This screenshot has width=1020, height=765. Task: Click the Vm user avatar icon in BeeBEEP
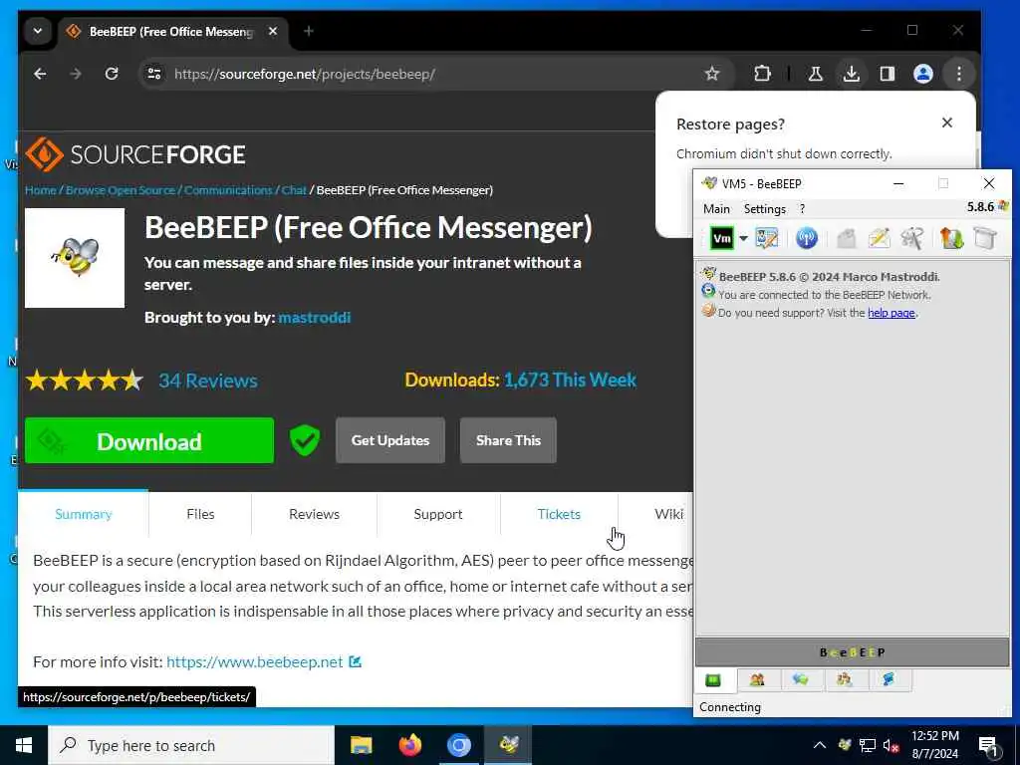721,239
